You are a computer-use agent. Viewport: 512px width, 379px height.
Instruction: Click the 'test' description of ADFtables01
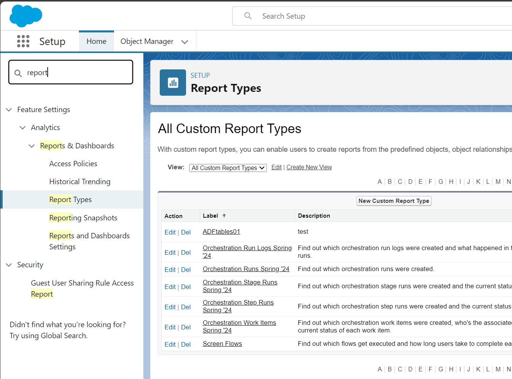pos(303,231)
